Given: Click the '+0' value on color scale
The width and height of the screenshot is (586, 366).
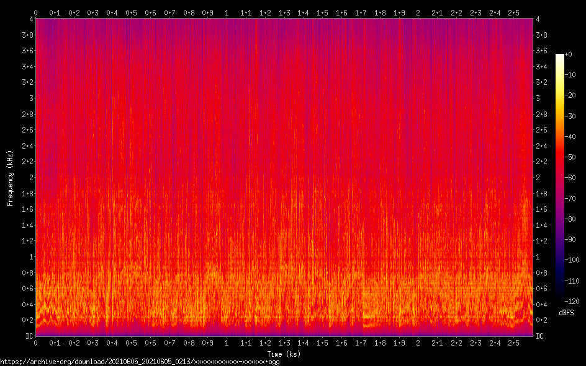Looking at the screenshot, I should point(568,54).
